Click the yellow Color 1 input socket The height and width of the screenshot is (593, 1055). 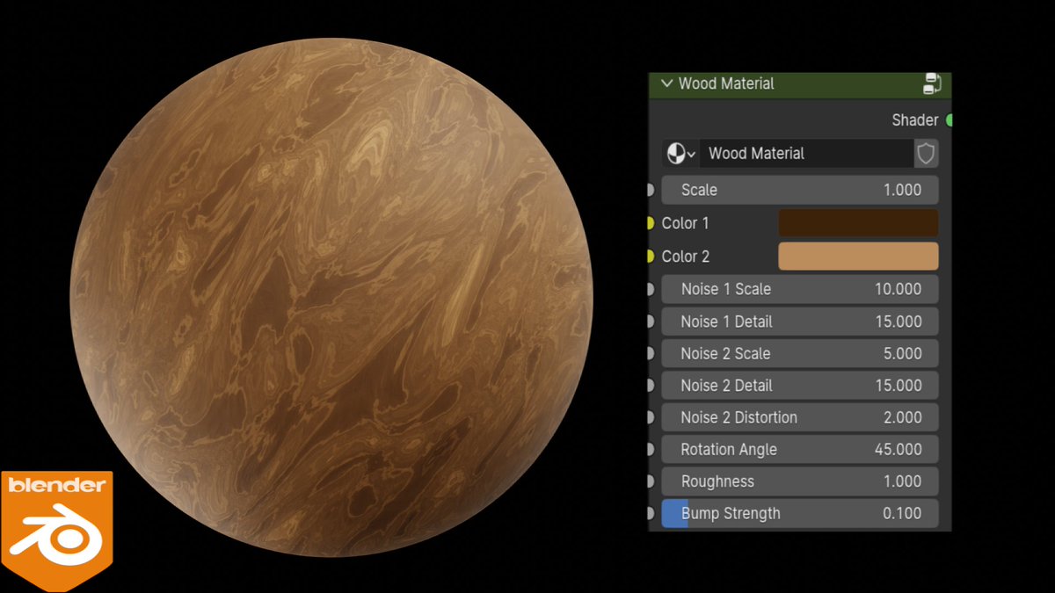650,223
